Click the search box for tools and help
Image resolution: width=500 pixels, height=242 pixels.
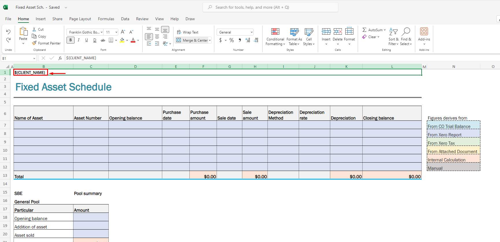click(270, 7)
